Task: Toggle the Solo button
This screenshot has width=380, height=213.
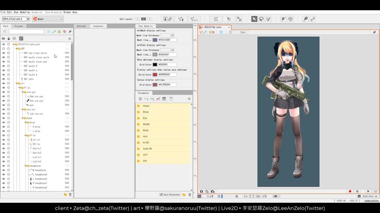Action: (243, 32)
